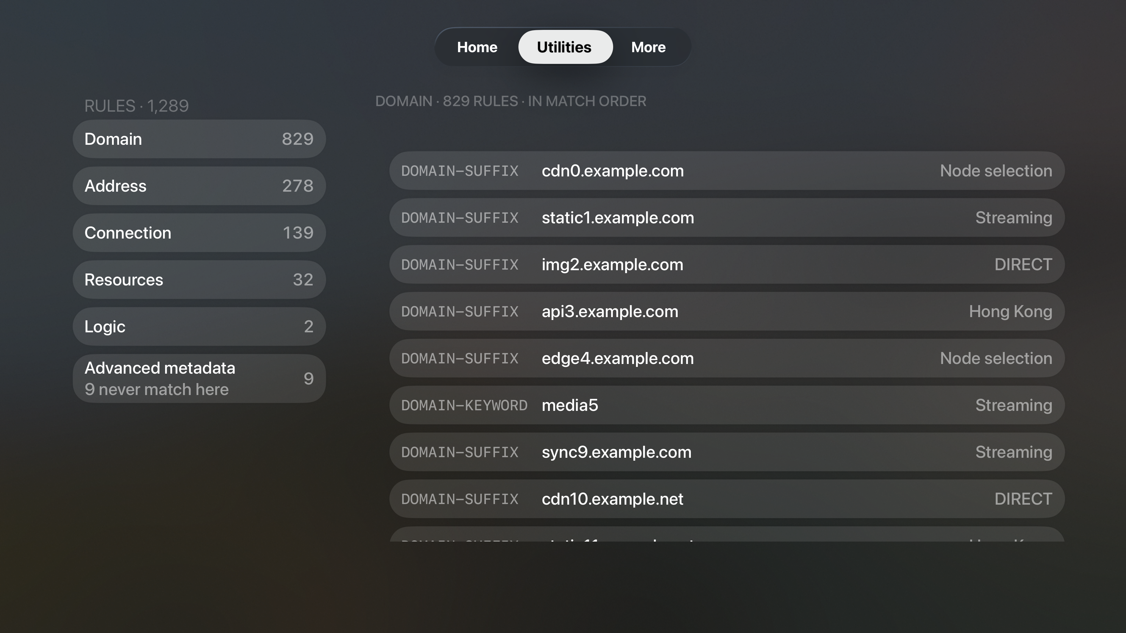Select the cdn10.example.net rule row

point(727,499)
